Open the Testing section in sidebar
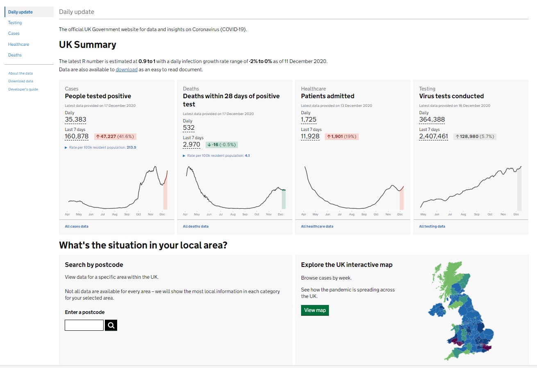Image resolution: width=537 pixels, height=368 pixels. click(15, 23)
